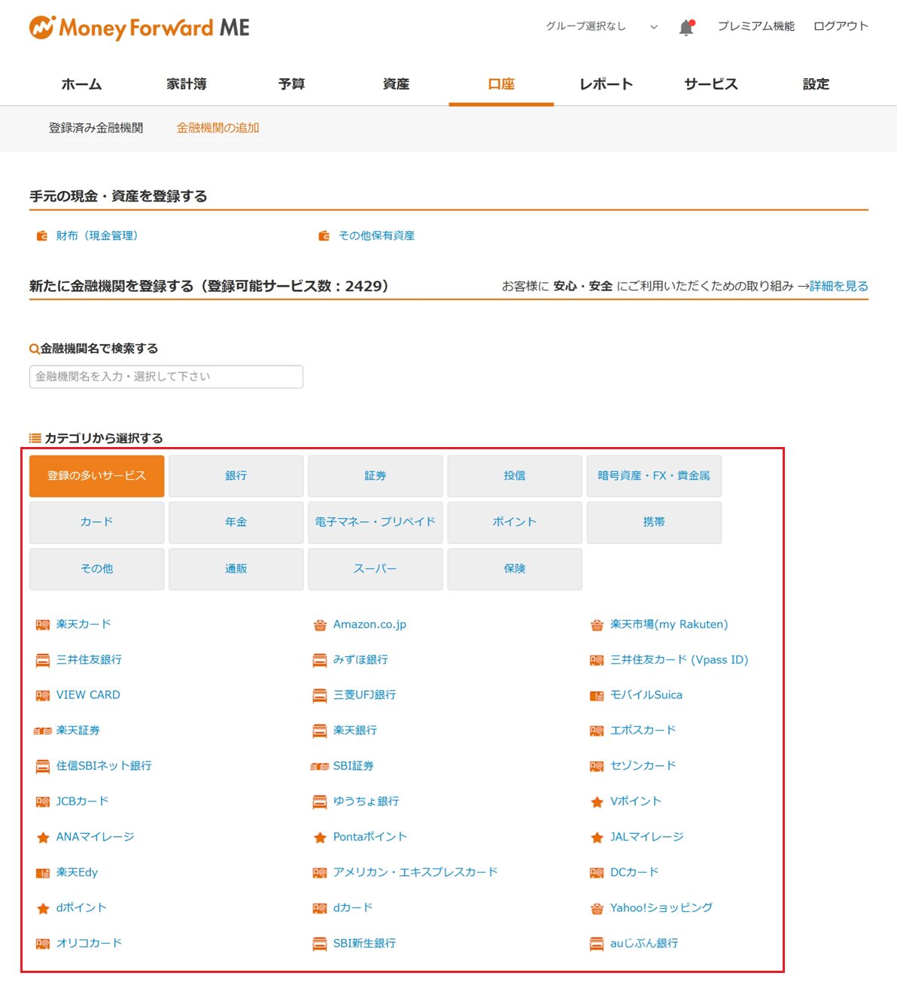
Task: Select the 暗号資産・FX・貴金属 category button
Action: (653, 476)
